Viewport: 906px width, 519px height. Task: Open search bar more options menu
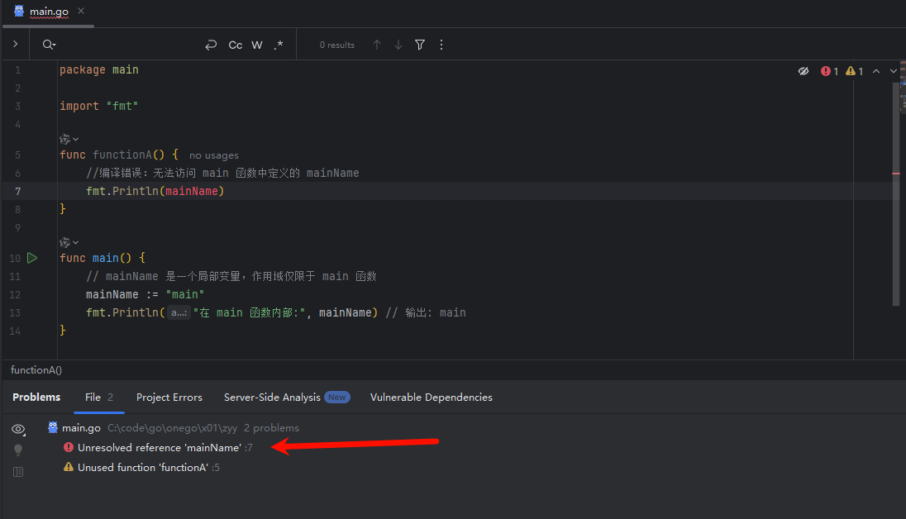441,45
